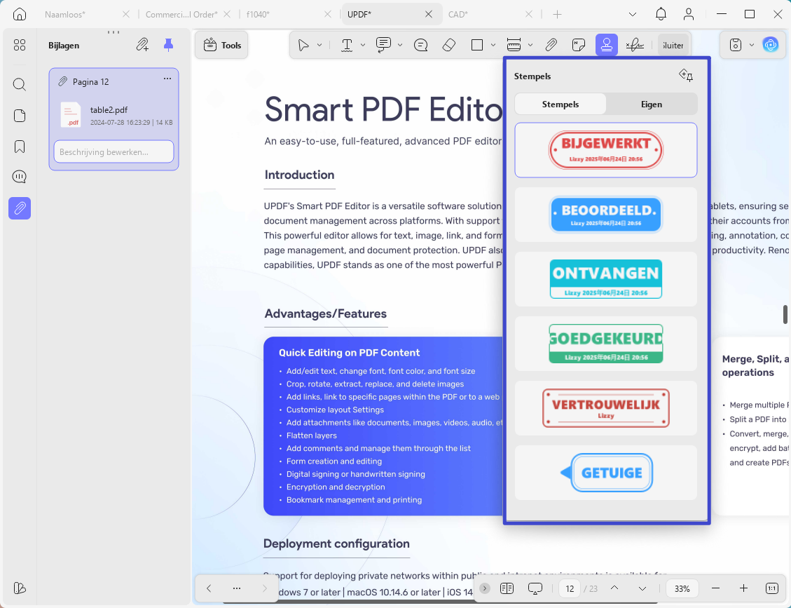Toggle the pin icon in Bijlagen panel
This screenshot has width=791, height=608.
tap(168, 45)
